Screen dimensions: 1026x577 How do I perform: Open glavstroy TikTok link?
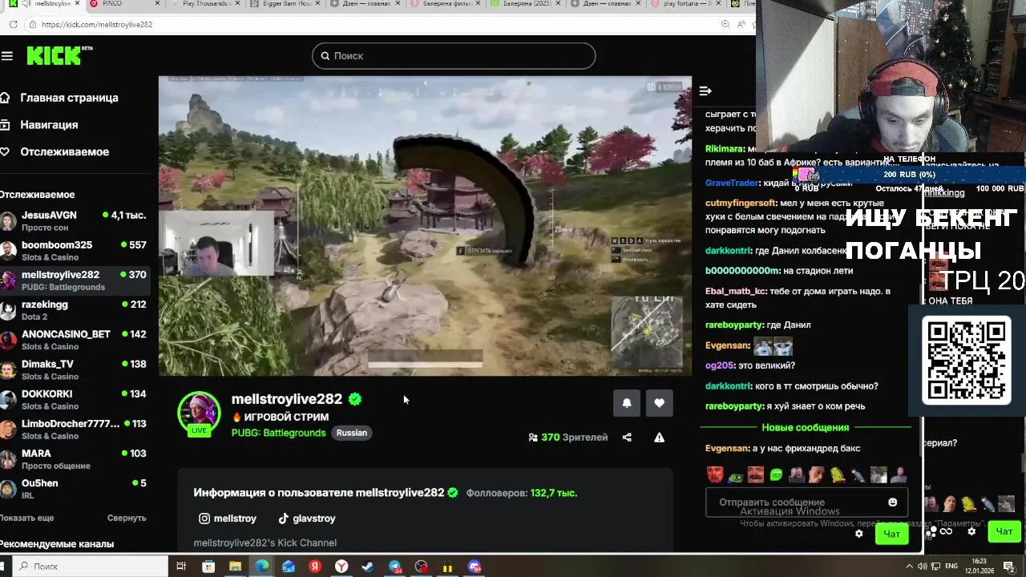pos(307,518)
